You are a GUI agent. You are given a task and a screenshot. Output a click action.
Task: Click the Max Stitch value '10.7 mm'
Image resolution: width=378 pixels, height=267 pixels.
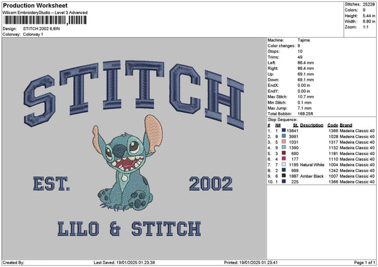pyautogui.click(x=306, y=97)
